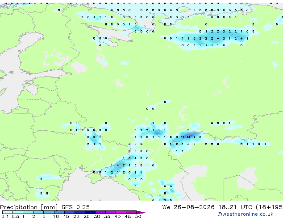Click the '35' legend value label
283x218 pixels.
[107, 216]
